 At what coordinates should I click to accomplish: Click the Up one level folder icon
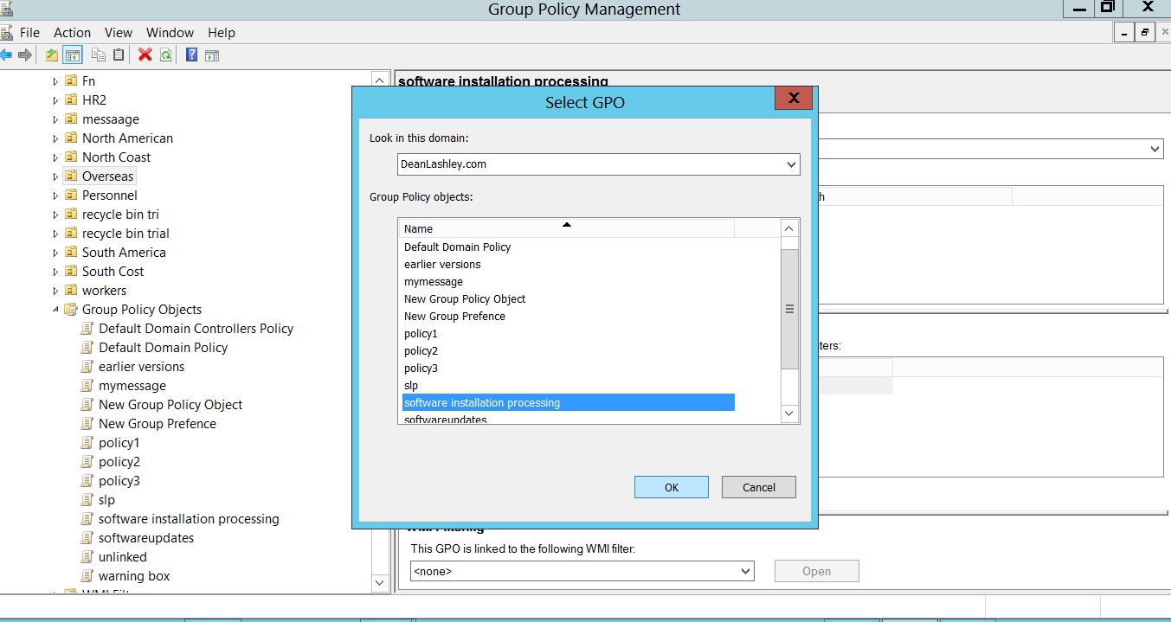(52, 55)
